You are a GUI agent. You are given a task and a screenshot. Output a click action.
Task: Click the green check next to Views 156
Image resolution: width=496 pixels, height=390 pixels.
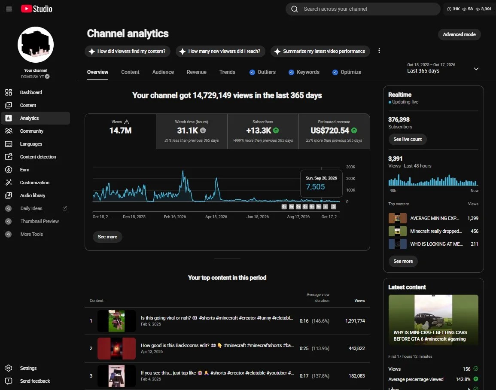pyautogui.click(x=476, y=369)
